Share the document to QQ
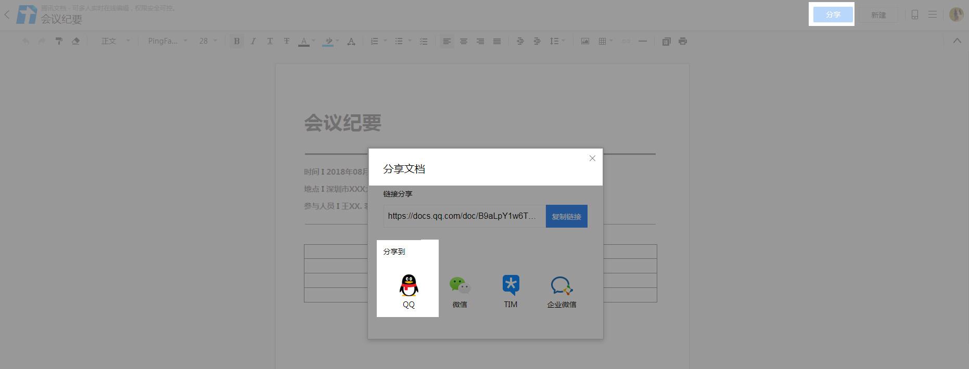The width and height of the screenshot is (969, 369). (409, 291)
